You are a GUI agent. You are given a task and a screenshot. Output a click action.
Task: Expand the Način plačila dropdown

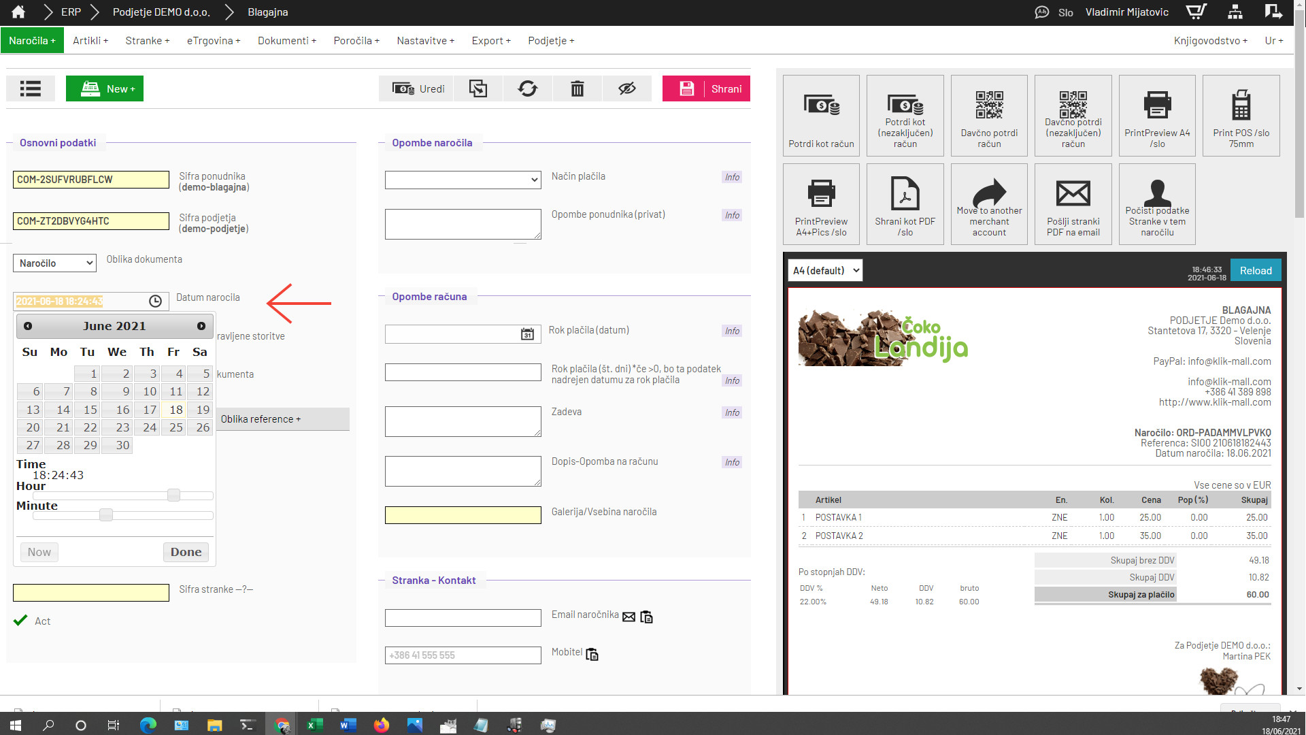(463, 180)
